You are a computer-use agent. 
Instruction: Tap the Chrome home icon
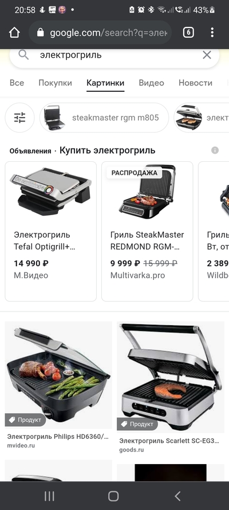pos(14,33)
